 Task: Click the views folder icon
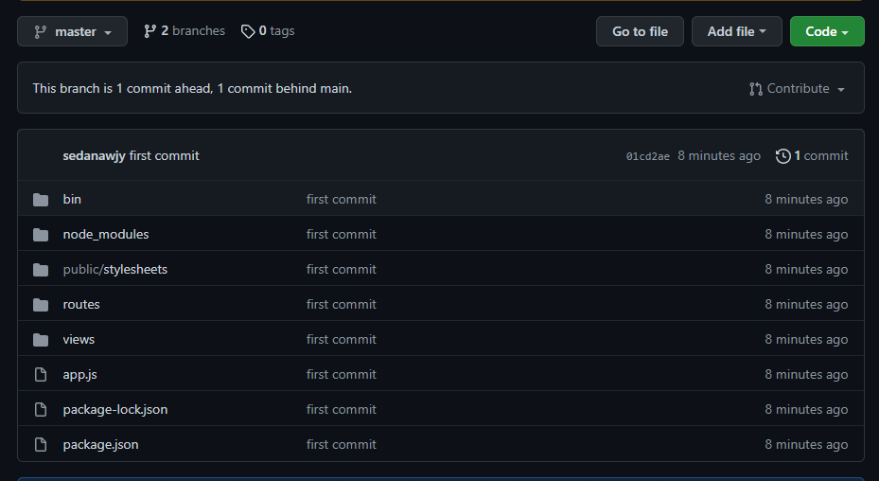[41, 340]
